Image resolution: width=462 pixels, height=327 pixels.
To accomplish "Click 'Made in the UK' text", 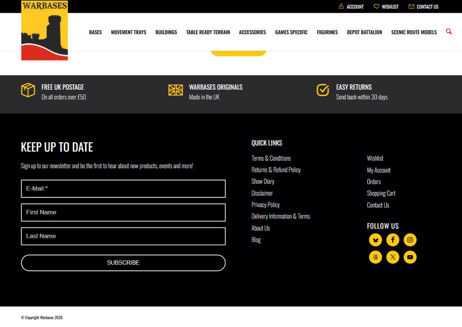I will (x=204, y=97).
